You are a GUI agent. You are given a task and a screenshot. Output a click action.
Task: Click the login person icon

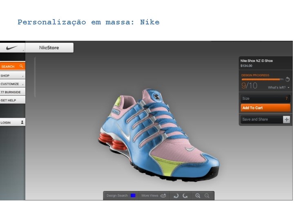pyautogui.click(x=22, y=122)
